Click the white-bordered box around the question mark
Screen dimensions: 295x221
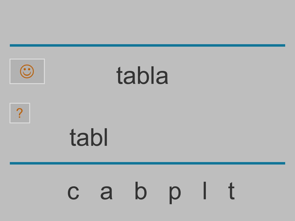click(20, 113)
